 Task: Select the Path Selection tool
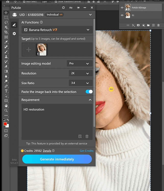click(6, 96)
